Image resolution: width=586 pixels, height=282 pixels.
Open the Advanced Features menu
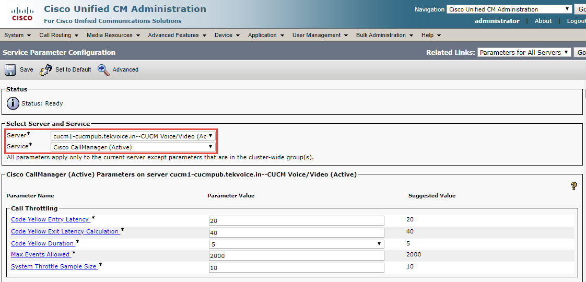(177, 35)
